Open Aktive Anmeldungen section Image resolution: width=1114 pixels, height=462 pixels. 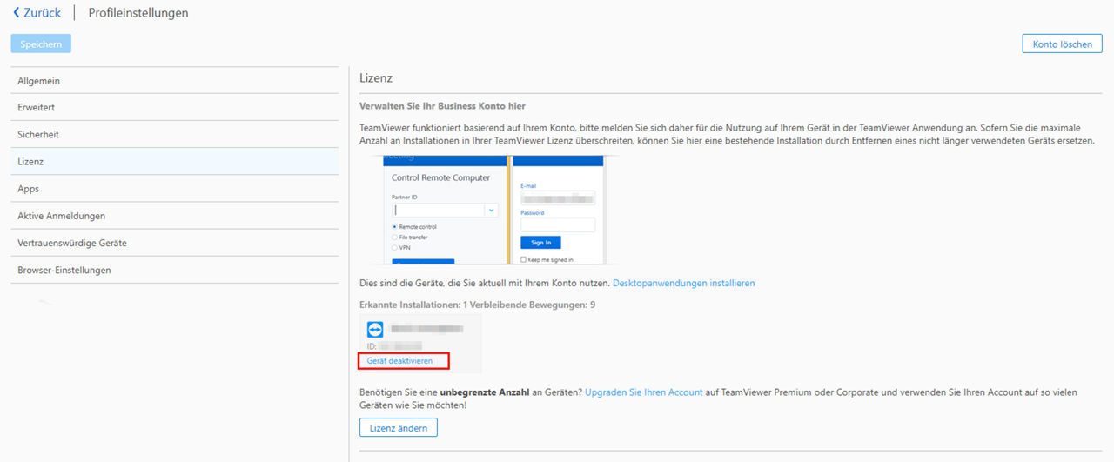(174, 216)
